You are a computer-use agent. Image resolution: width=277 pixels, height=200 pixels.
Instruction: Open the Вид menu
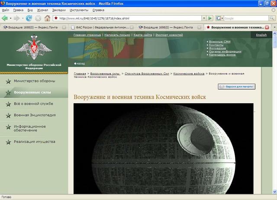point(30,10)
